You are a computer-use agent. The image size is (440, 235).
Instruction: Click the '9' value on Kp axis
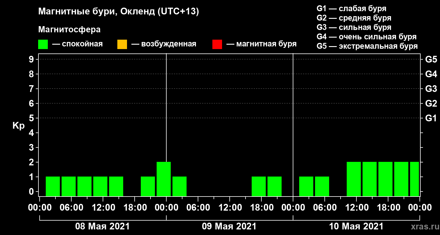[32, 59]
